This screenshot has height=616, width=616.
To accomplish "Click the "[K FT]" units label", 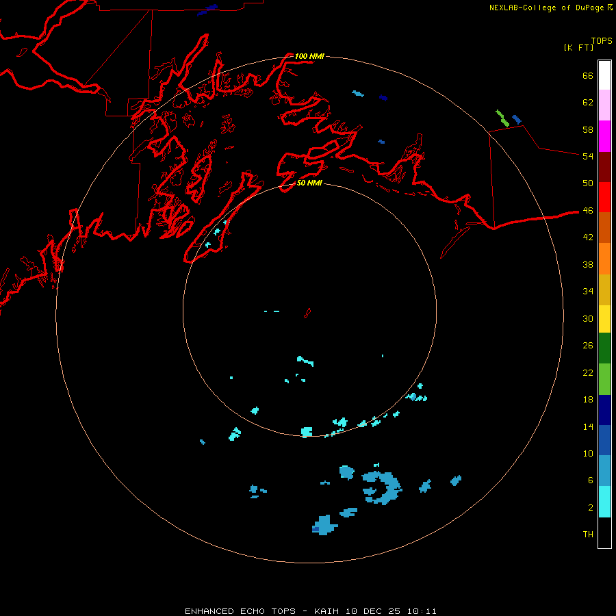I will 578,47.
